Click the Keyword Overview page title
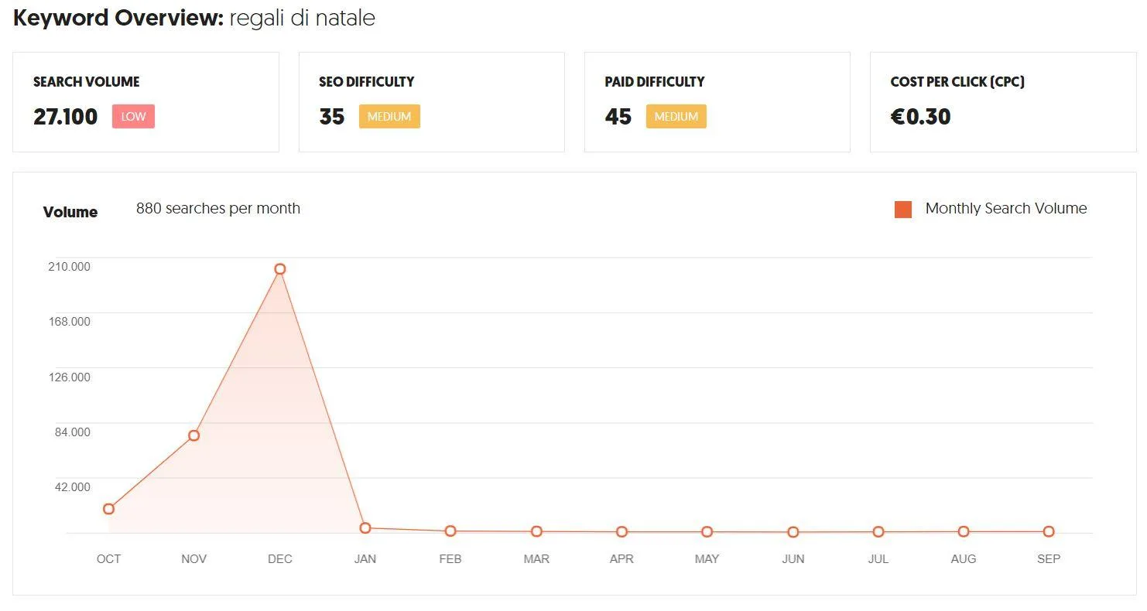 [x=194, y=18]
